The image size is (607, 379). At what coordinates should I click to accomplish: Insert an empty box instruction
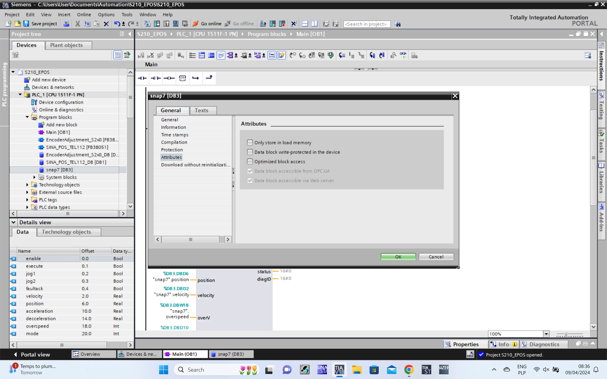182,78
